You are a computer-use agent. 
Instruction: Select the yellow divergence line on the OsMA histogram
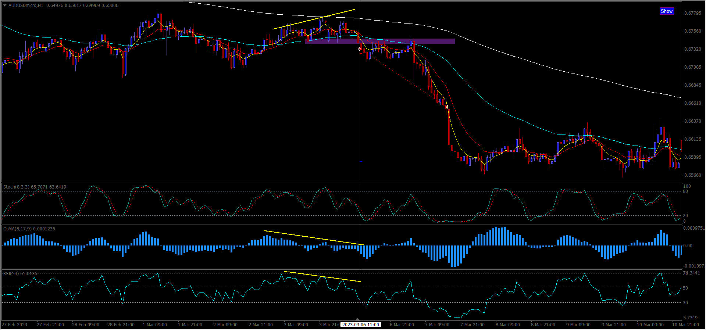(313, 238)
